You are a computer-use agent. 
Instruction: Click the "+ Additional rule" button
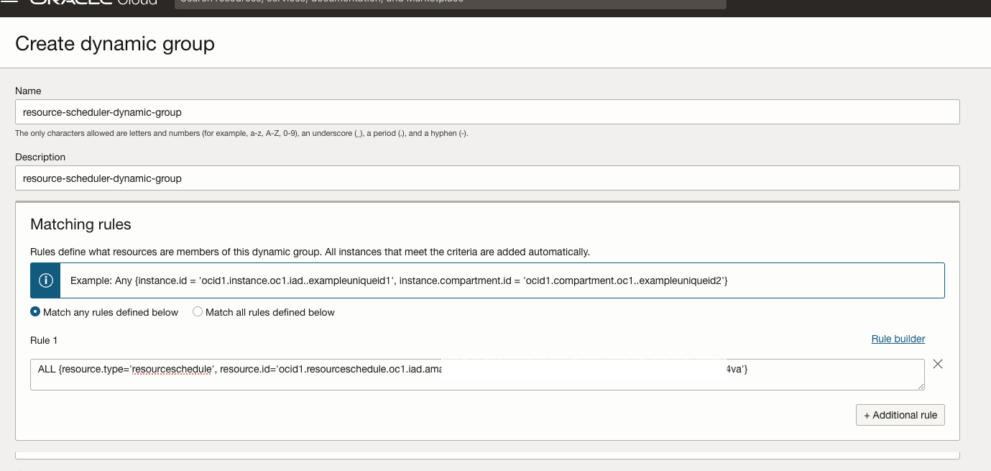[900, 415]
